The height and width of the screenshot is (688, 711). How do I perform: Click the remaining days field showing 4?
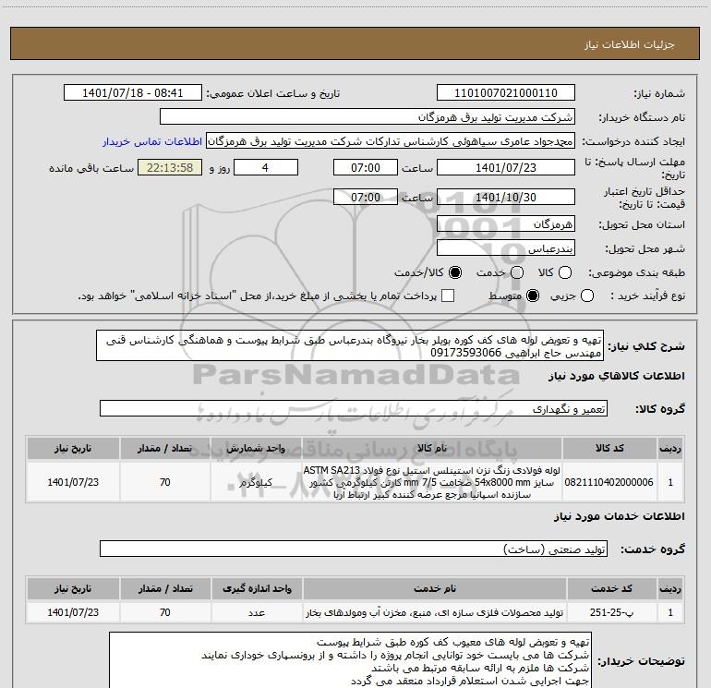(266, 168)
